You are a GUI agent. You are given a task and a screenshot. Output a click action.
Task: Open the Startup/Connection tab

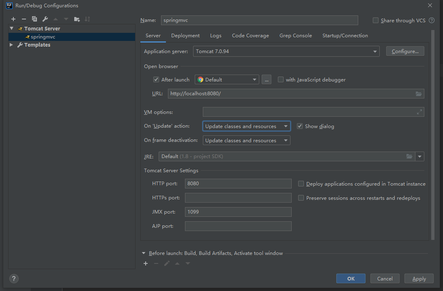[345, 36]
